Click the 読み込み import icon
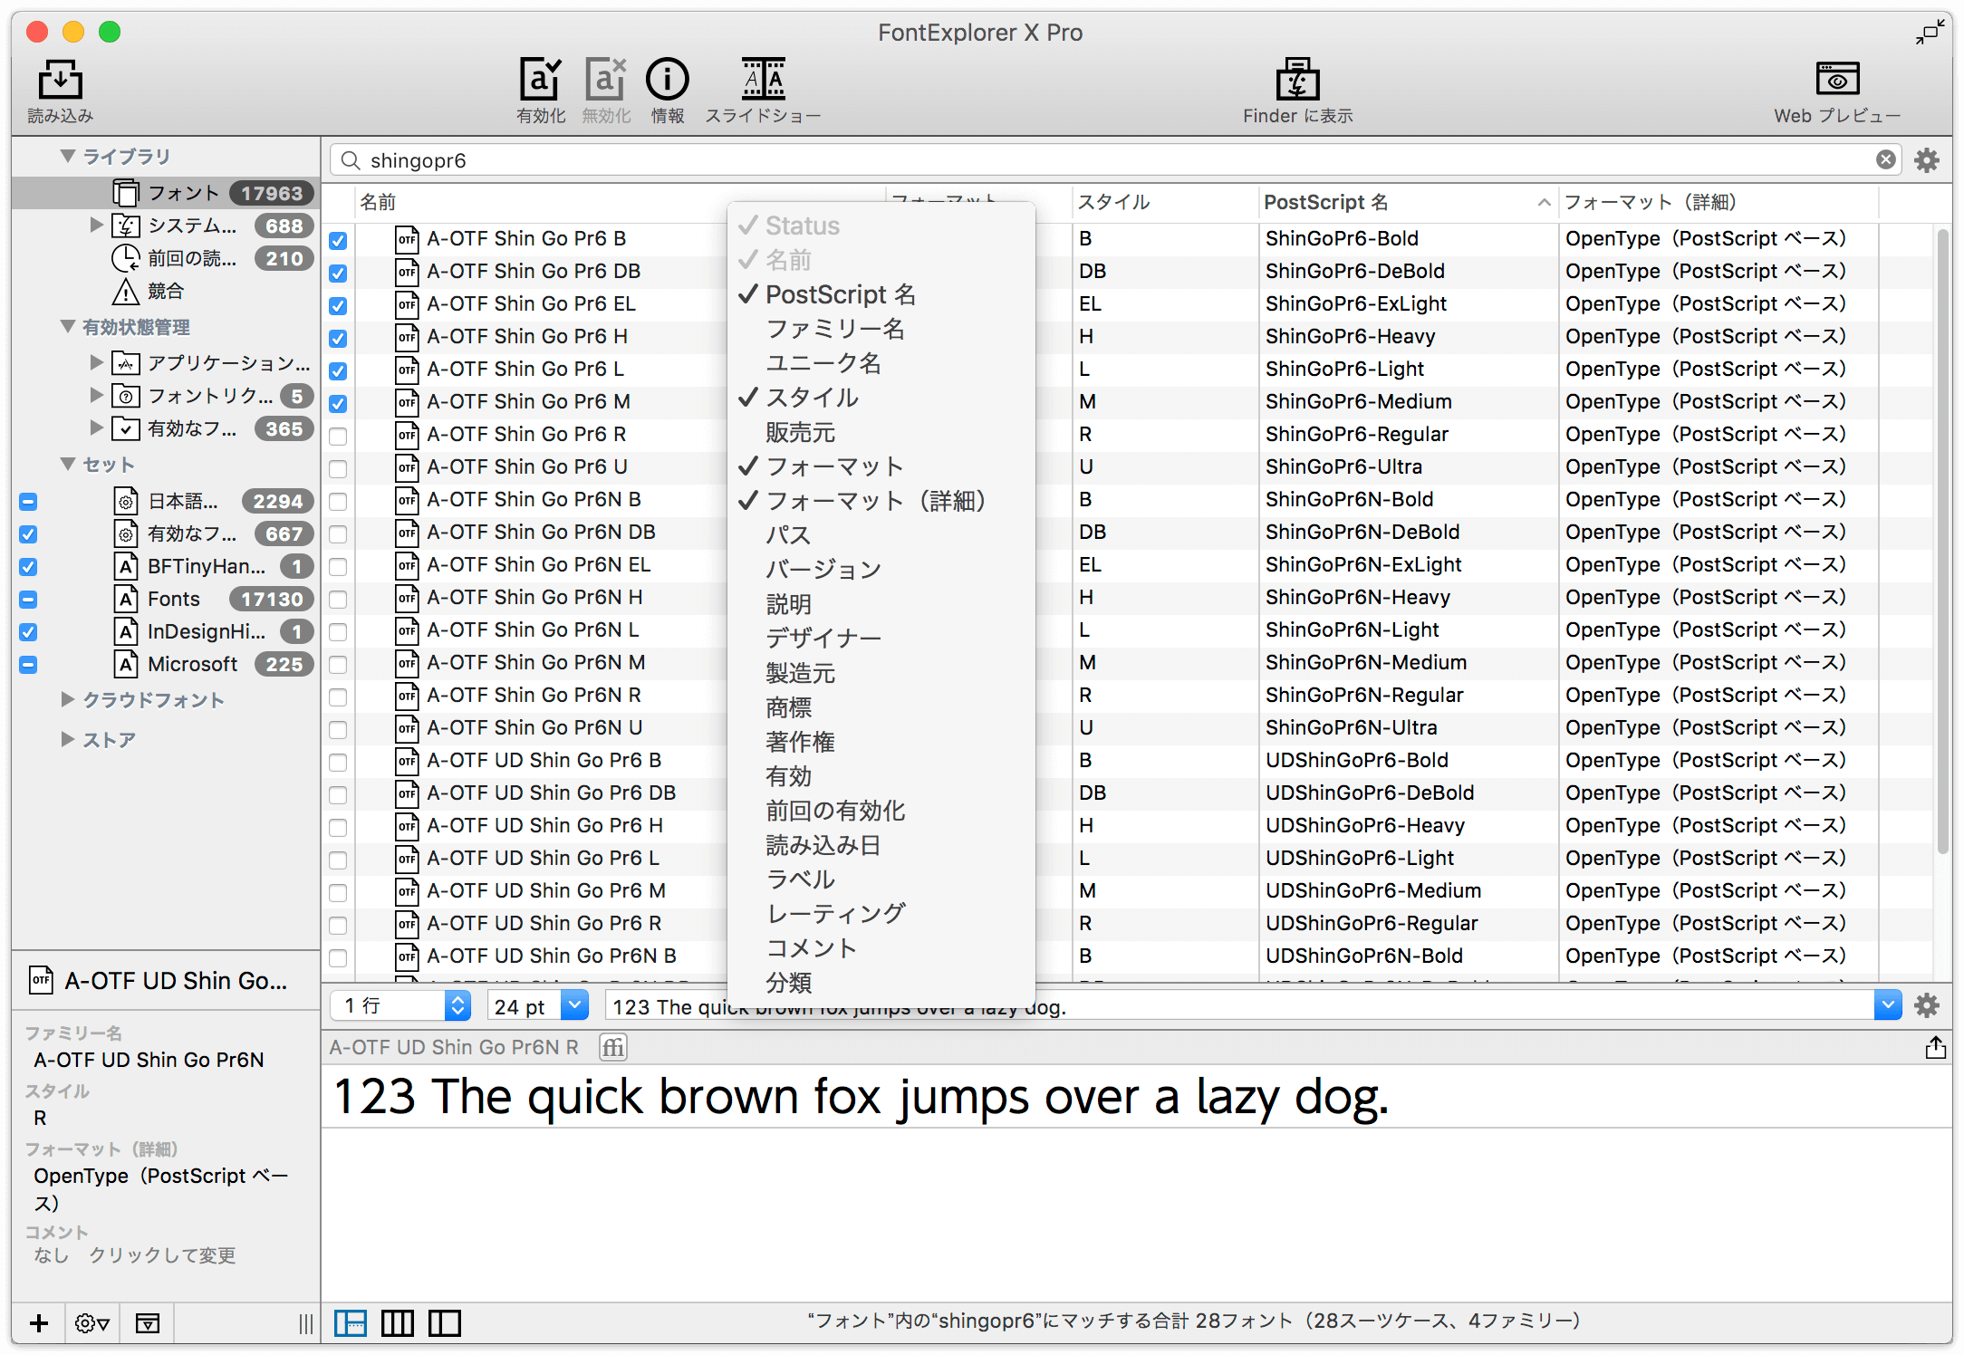Image resolution: width=1964 pixels, height=1355 pixels. pos(60,80)
